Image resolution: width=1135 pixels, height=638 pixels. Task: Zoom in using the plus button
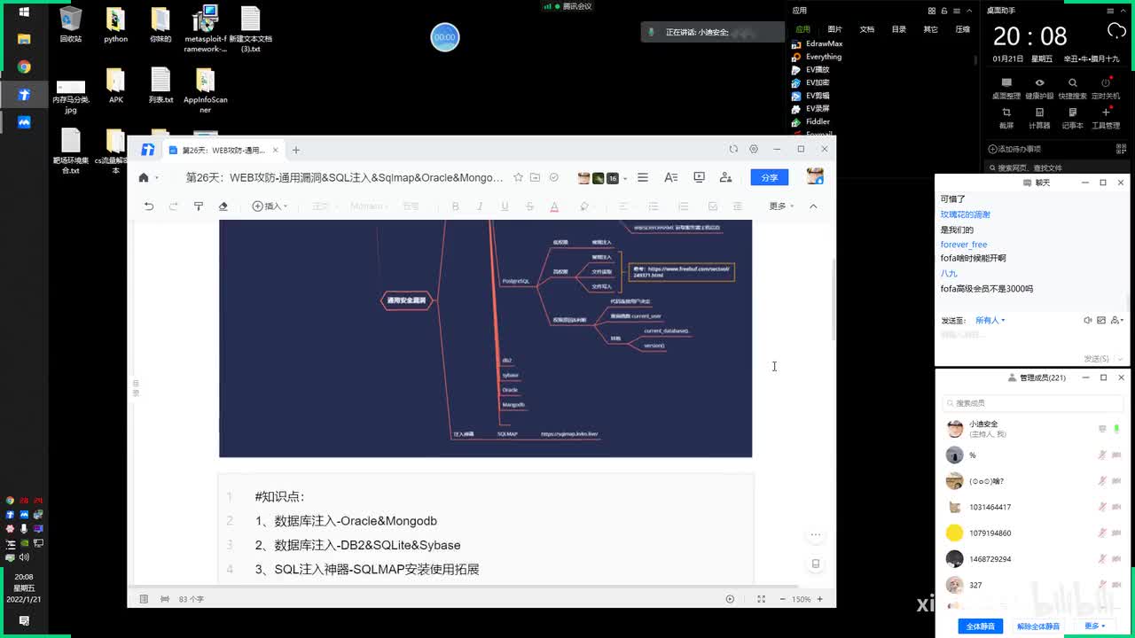(x=820, y=599)
